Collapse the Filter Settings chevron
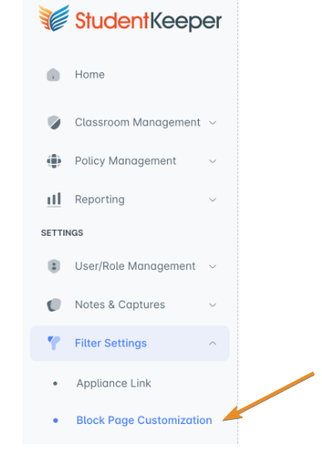Viewport: 322px width, 454px height. 213,343
